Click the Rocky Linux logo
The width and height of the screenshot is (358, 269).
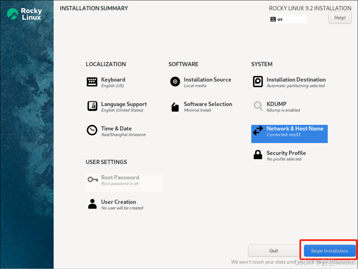tap(25, 14)
